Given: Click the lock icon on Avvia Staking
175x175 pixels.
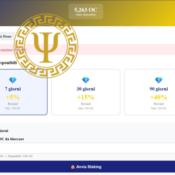Looking at the screenshot, I should (73, 167).
